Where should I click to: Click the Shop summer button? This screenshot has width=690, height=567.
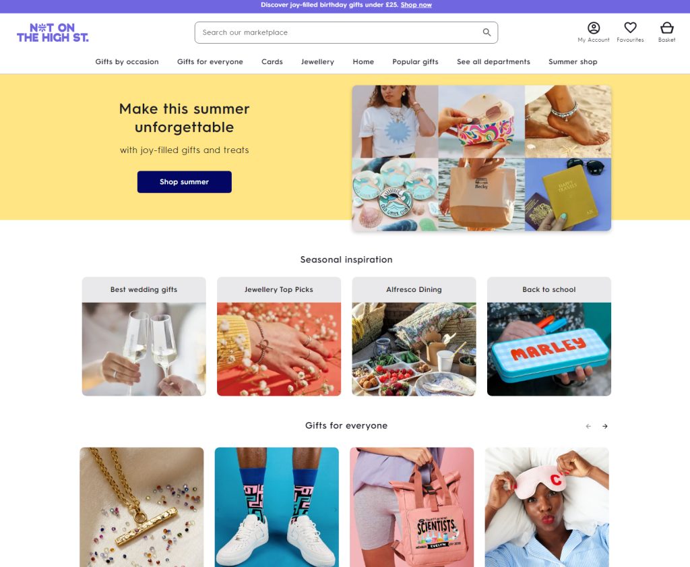[185, 182]
